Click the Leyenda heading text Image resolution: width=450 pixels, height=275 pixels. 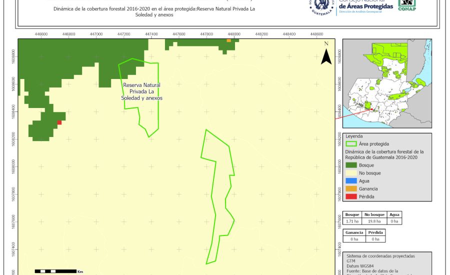354,135
